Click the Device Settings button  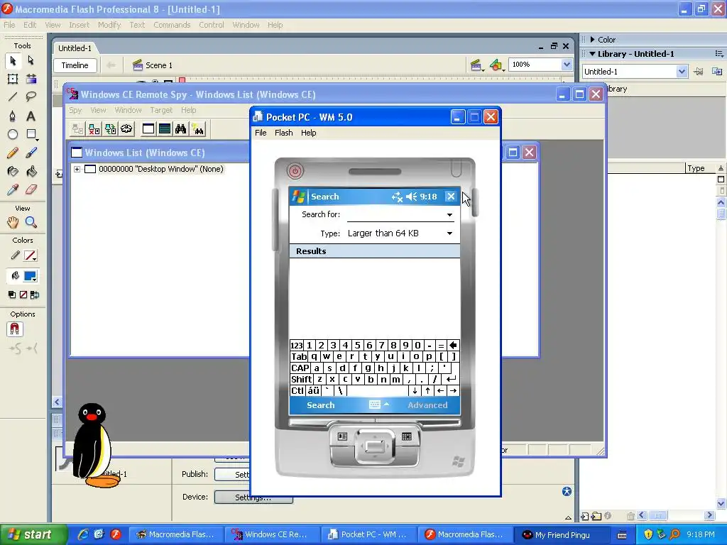(x=253, y=497)
